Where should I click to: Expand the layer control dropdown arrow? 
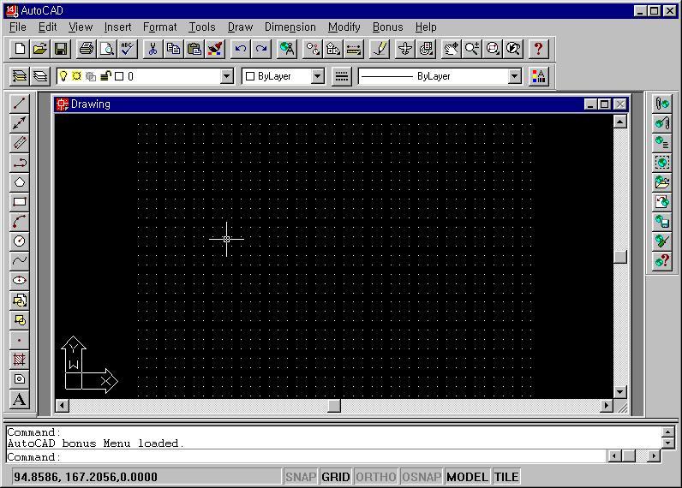pyautogui.click(x=226, y=76)
